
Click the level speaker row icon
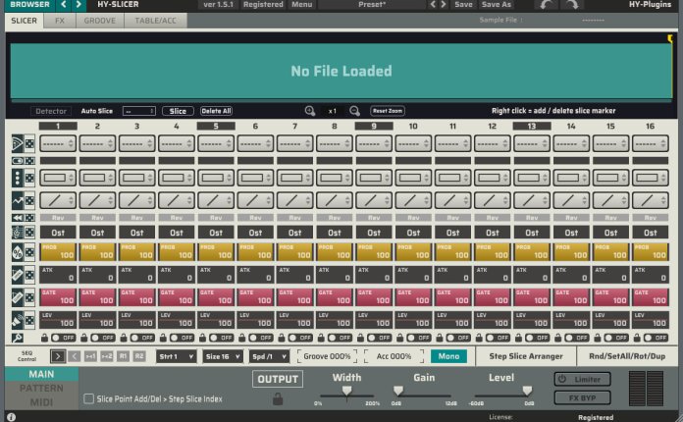point(17,320)
